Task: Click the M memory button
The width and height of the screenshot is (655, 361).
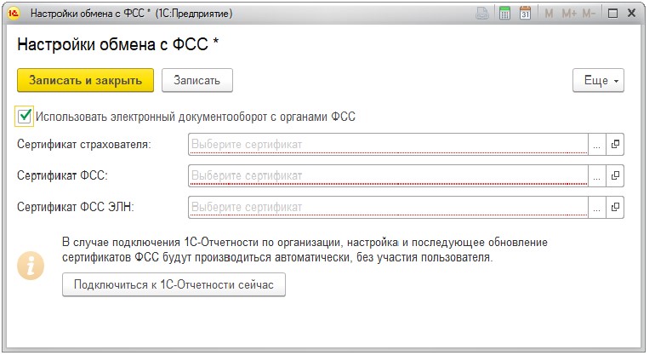Action: [x=549, y=14]
